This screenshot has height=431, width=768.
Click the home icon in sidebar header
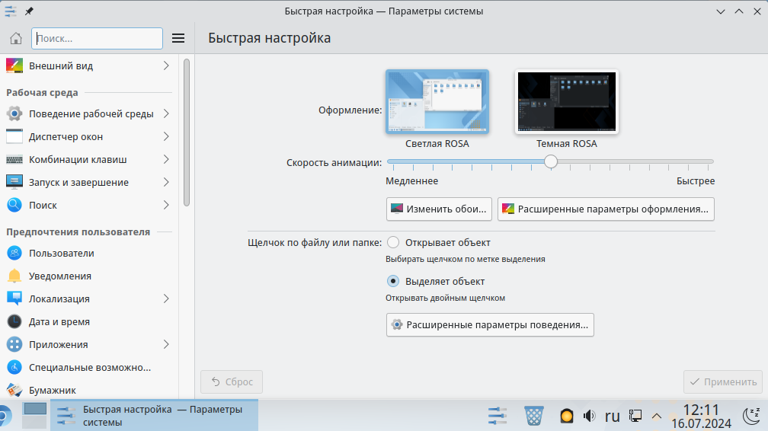16,38
